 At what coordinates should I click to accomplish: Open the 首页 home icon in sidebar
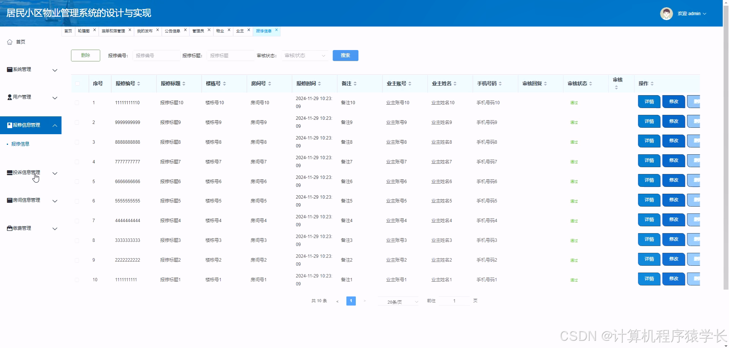[x=9, y=42]
